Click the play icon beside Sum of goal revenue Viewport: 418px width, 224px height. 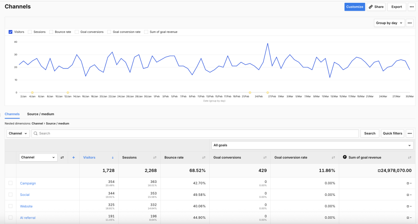345,157
